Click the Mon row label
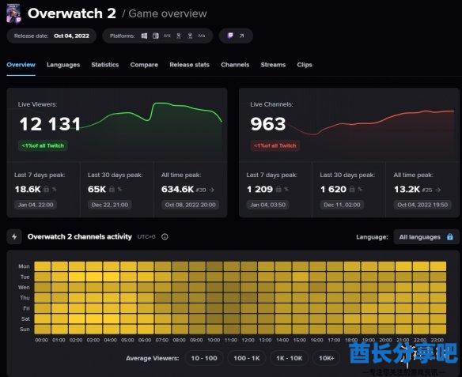Screen dimensions: 462x377 (24, 266)
